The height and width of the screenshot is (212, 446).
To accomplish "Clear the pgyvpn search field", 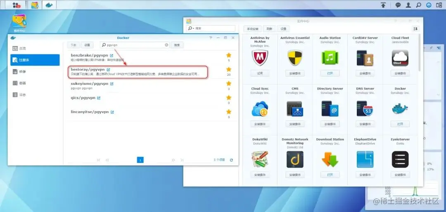I will click(x=166, y=45).
